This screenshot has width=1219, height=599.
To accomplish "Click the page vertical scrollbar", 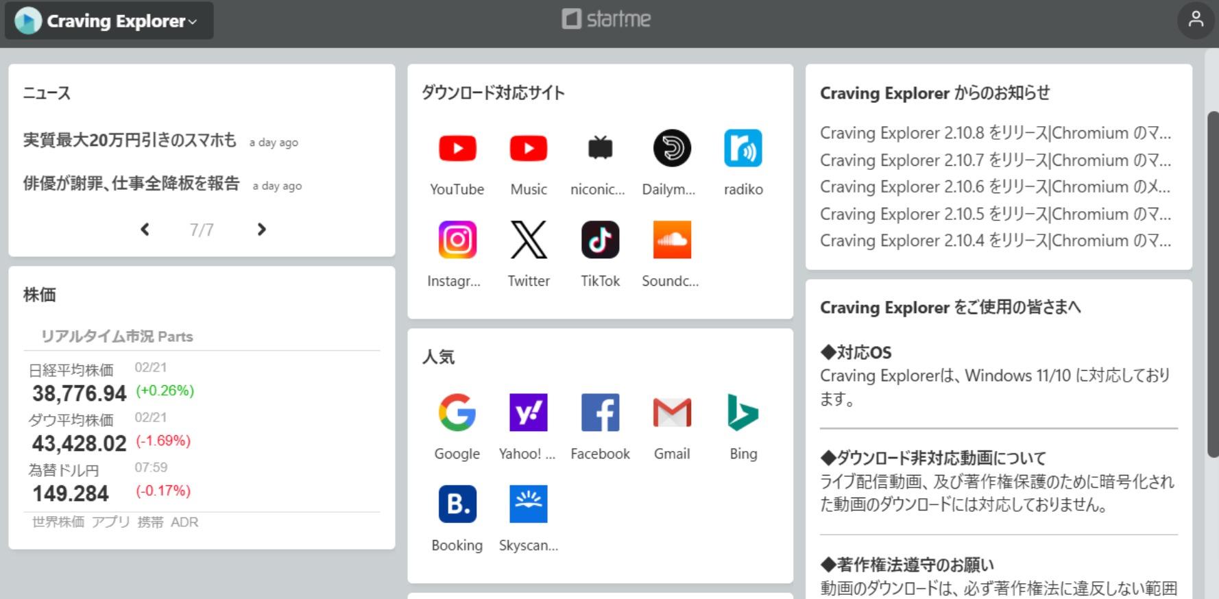I will (x=1213, y=284).
